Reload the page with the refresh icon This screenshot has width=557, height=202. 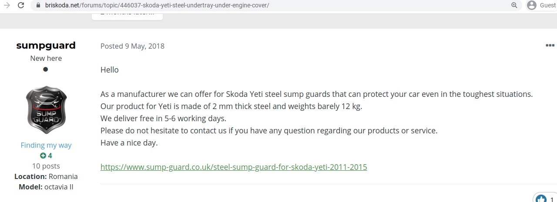click(x=21, y=5)
